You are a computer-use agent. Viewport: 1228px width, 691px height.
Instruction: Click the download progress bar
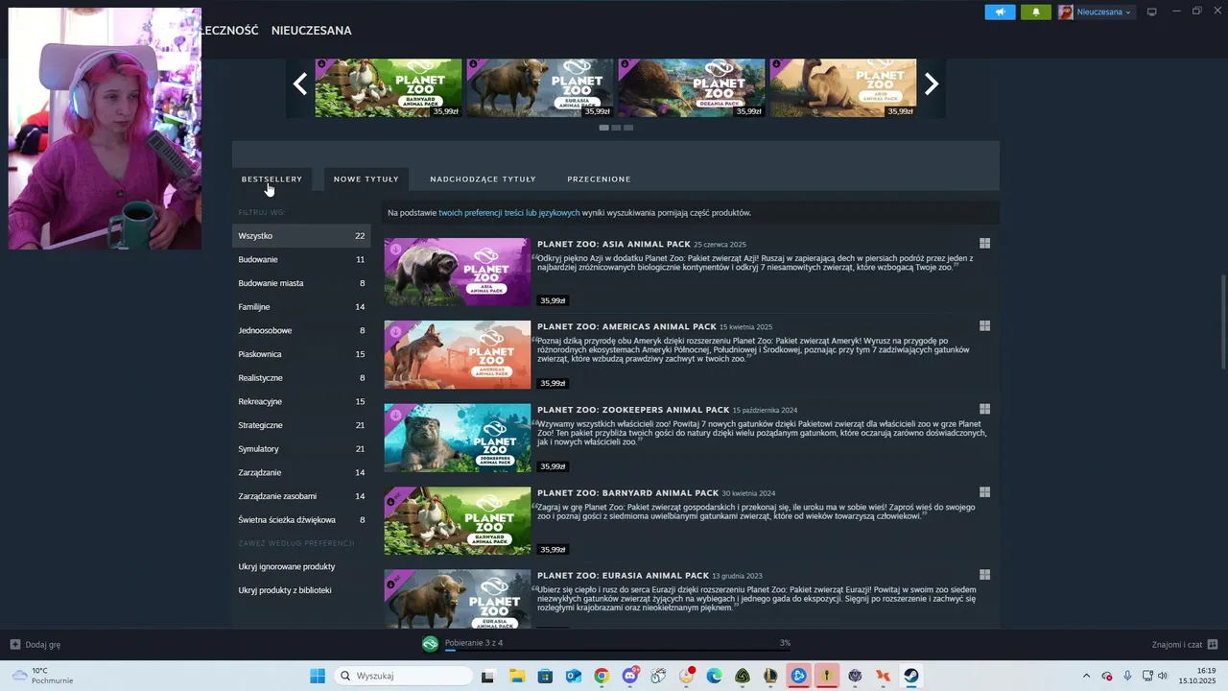coord(617,651)
